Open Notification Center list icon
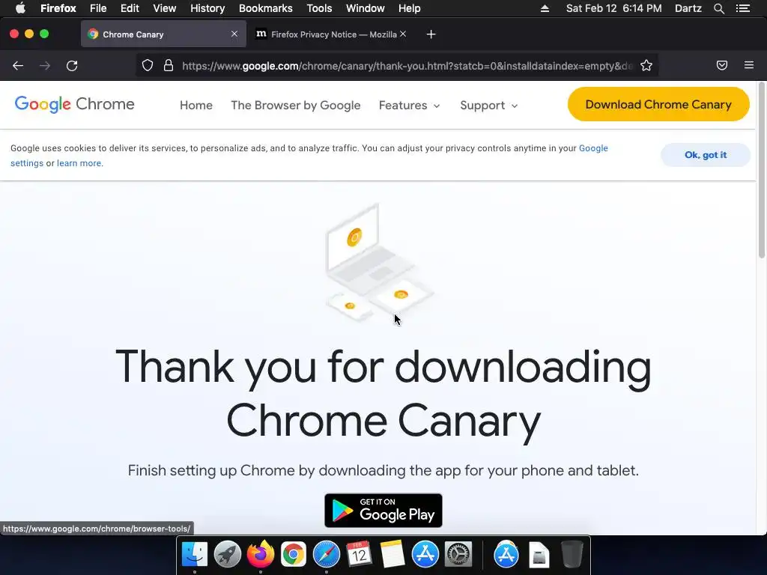Viewport: 767px width, 575px height. 743,8
